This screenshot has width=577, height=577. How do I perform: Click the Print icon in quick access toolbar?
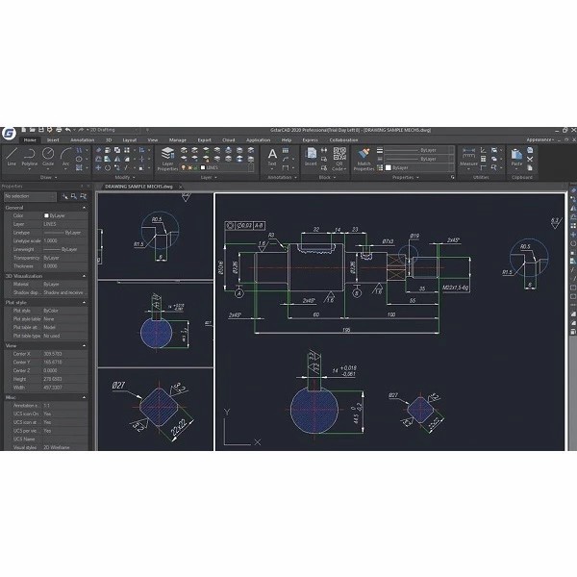tap(59, 130)
